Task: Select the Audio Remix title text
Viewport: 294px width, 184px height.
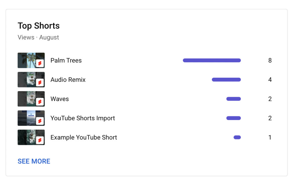Action: point(68,80)
